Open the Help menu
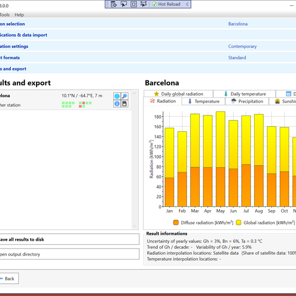This screenshot has height=296, width=296. (19, 15)
